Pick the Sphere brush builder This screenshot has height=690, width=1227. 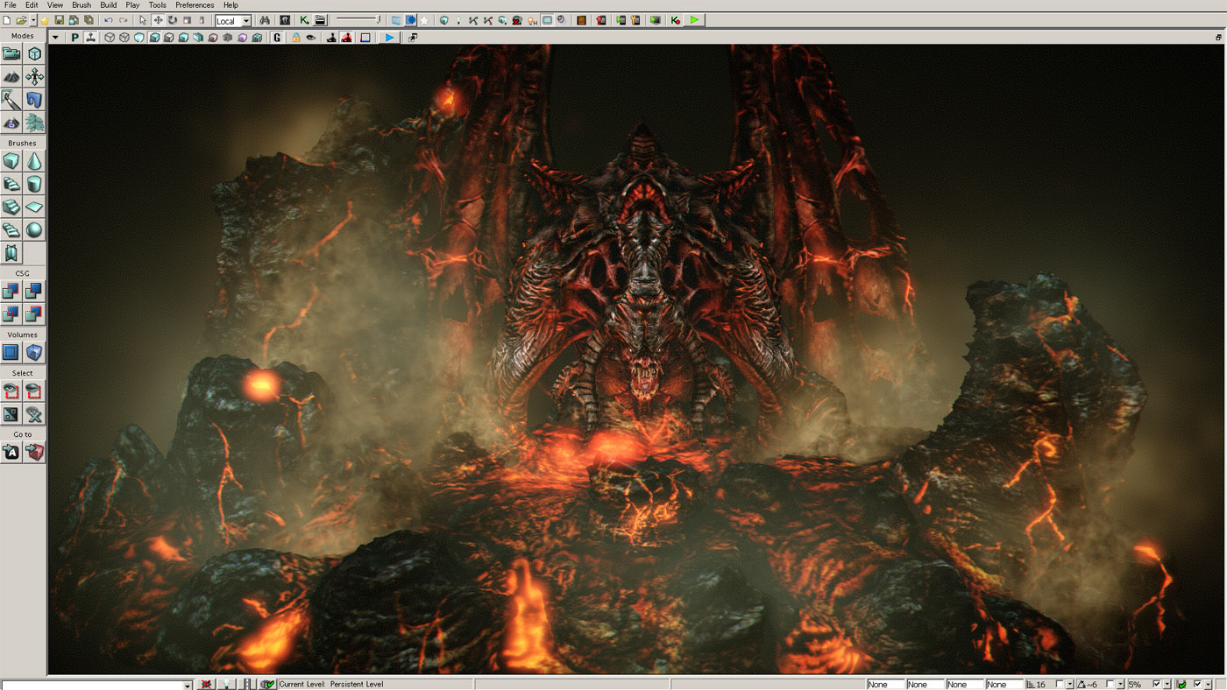[34, 229]
